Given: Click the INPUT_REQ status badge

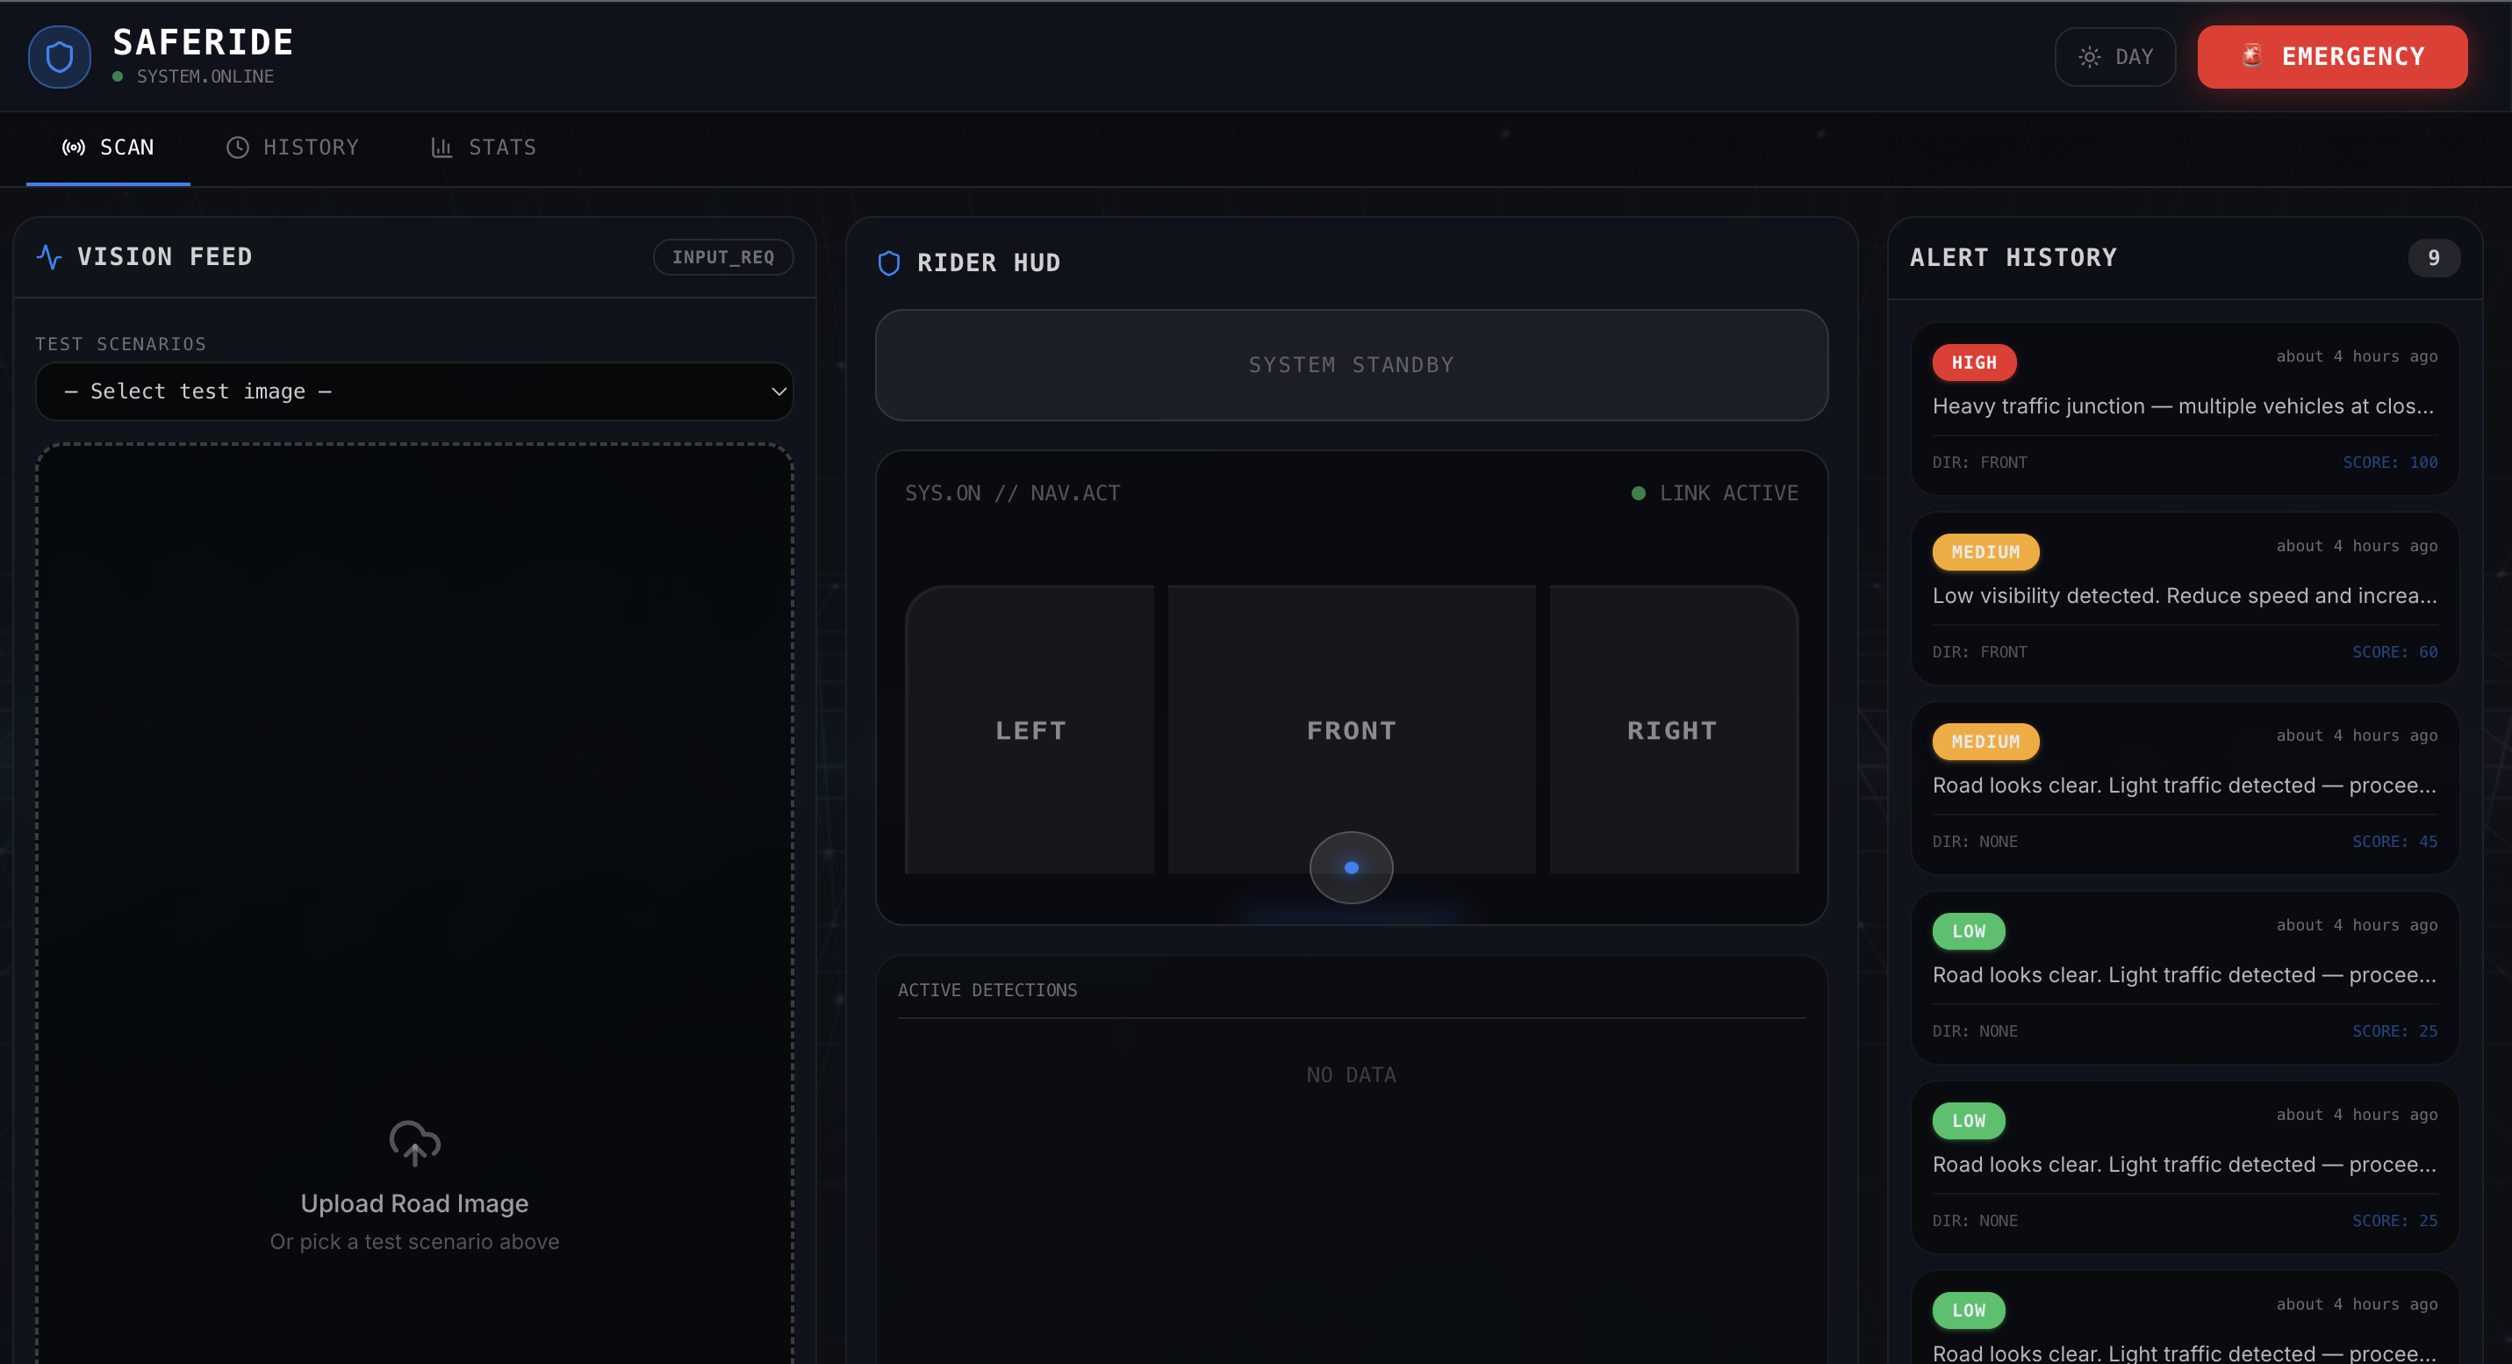Looking at the screenshot, I should (x=722, y=257).
